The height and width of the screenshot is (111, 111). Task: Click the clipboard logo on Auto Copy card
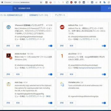pos(9,84)
